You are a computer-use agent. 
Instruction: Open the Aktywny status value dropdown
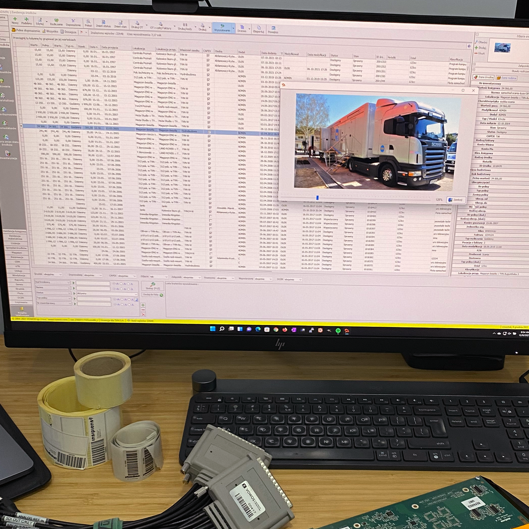coord(136,294)
